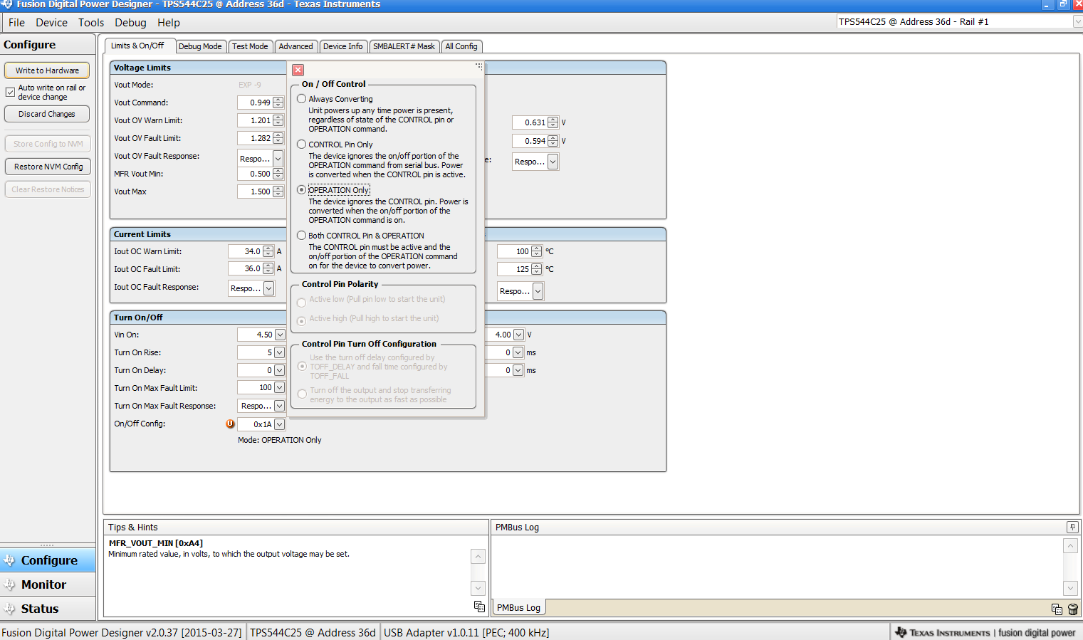
Task: Copy the Tips & Hints text
Action: pyautogui.click(x=479, y=607)
